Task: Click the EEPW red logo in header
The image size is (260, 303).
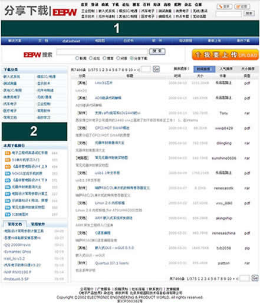Action: [65, 12]
